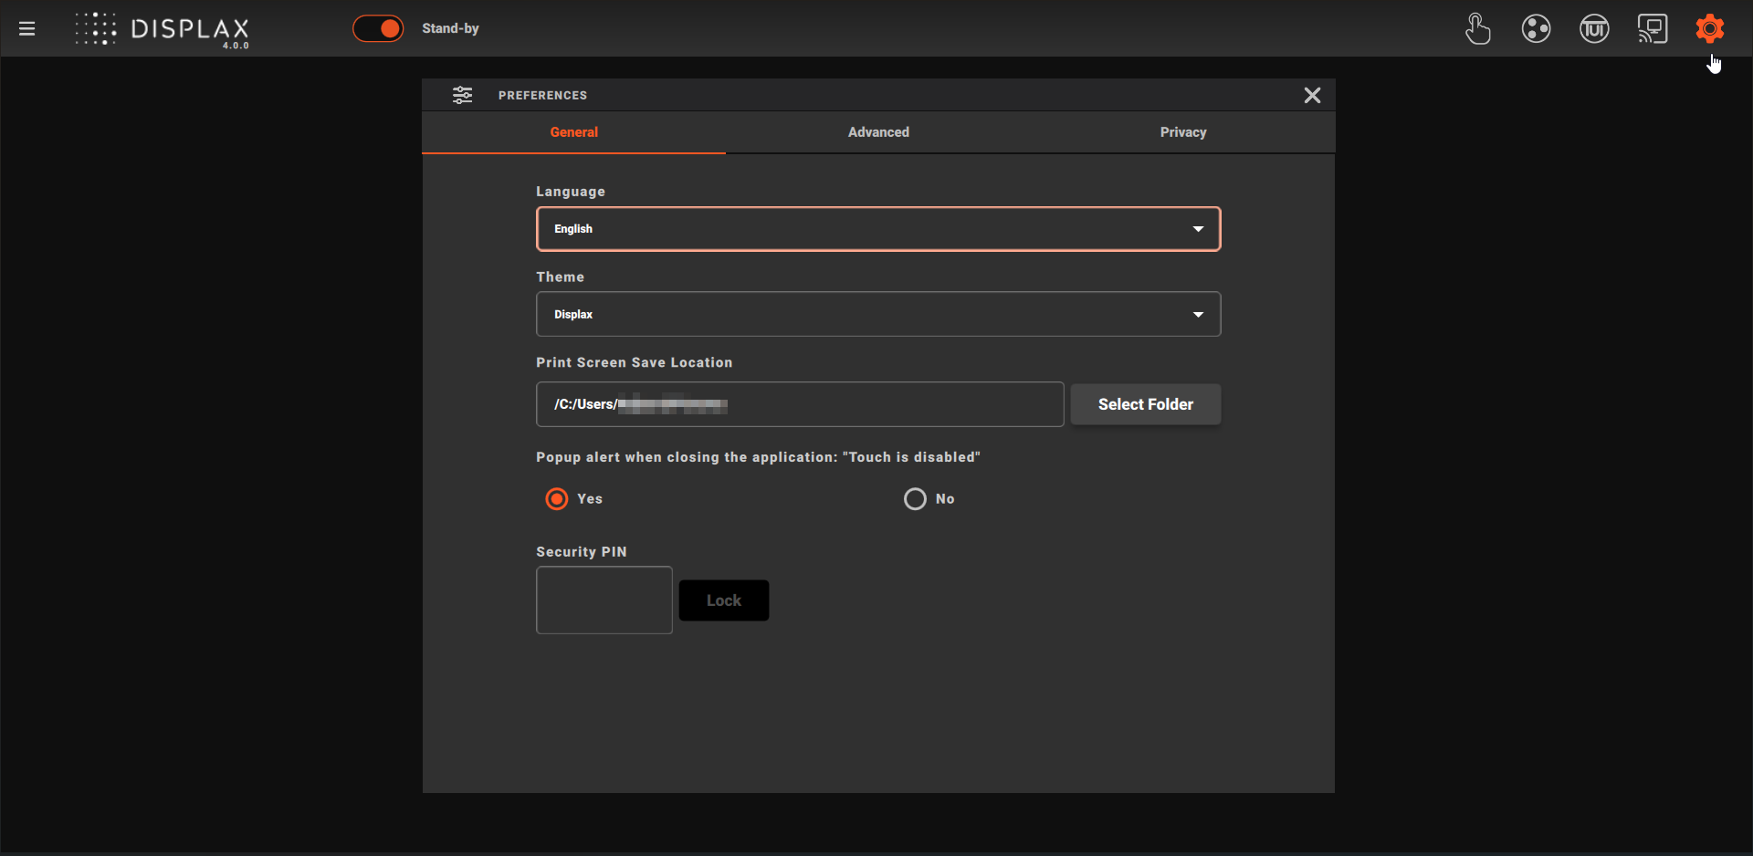
Task: Select No for popup alert
Action: (x=915, y=499)
